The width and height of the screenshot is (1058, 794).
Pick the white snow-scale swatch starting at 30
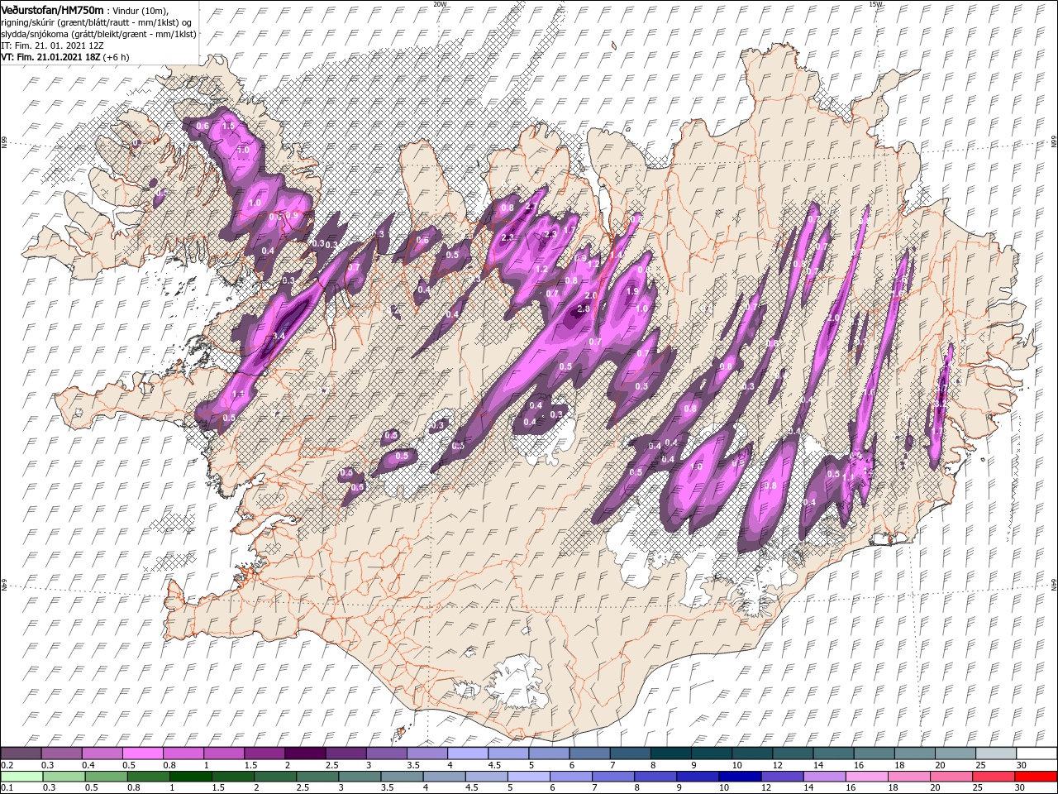(x=1036, y=753)
